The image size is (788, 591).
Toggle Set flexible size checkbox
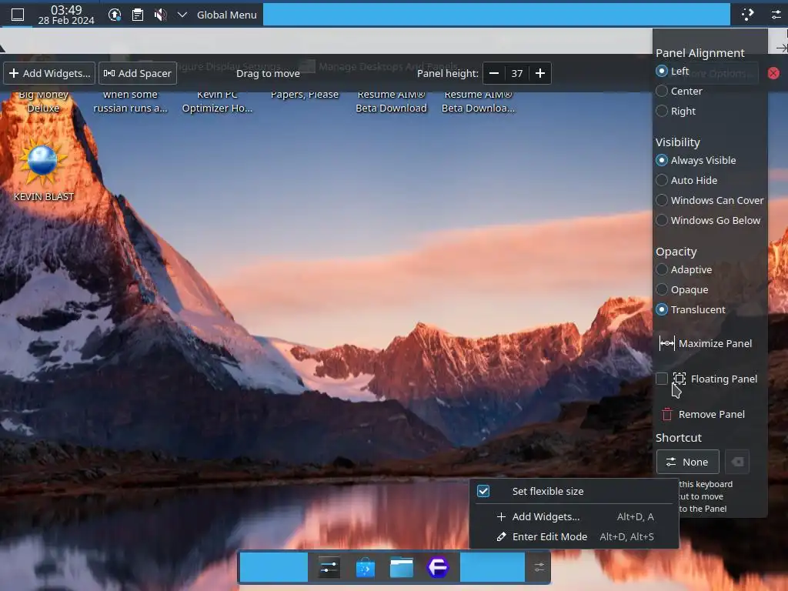pyautogui.click(x=483, y=491)
